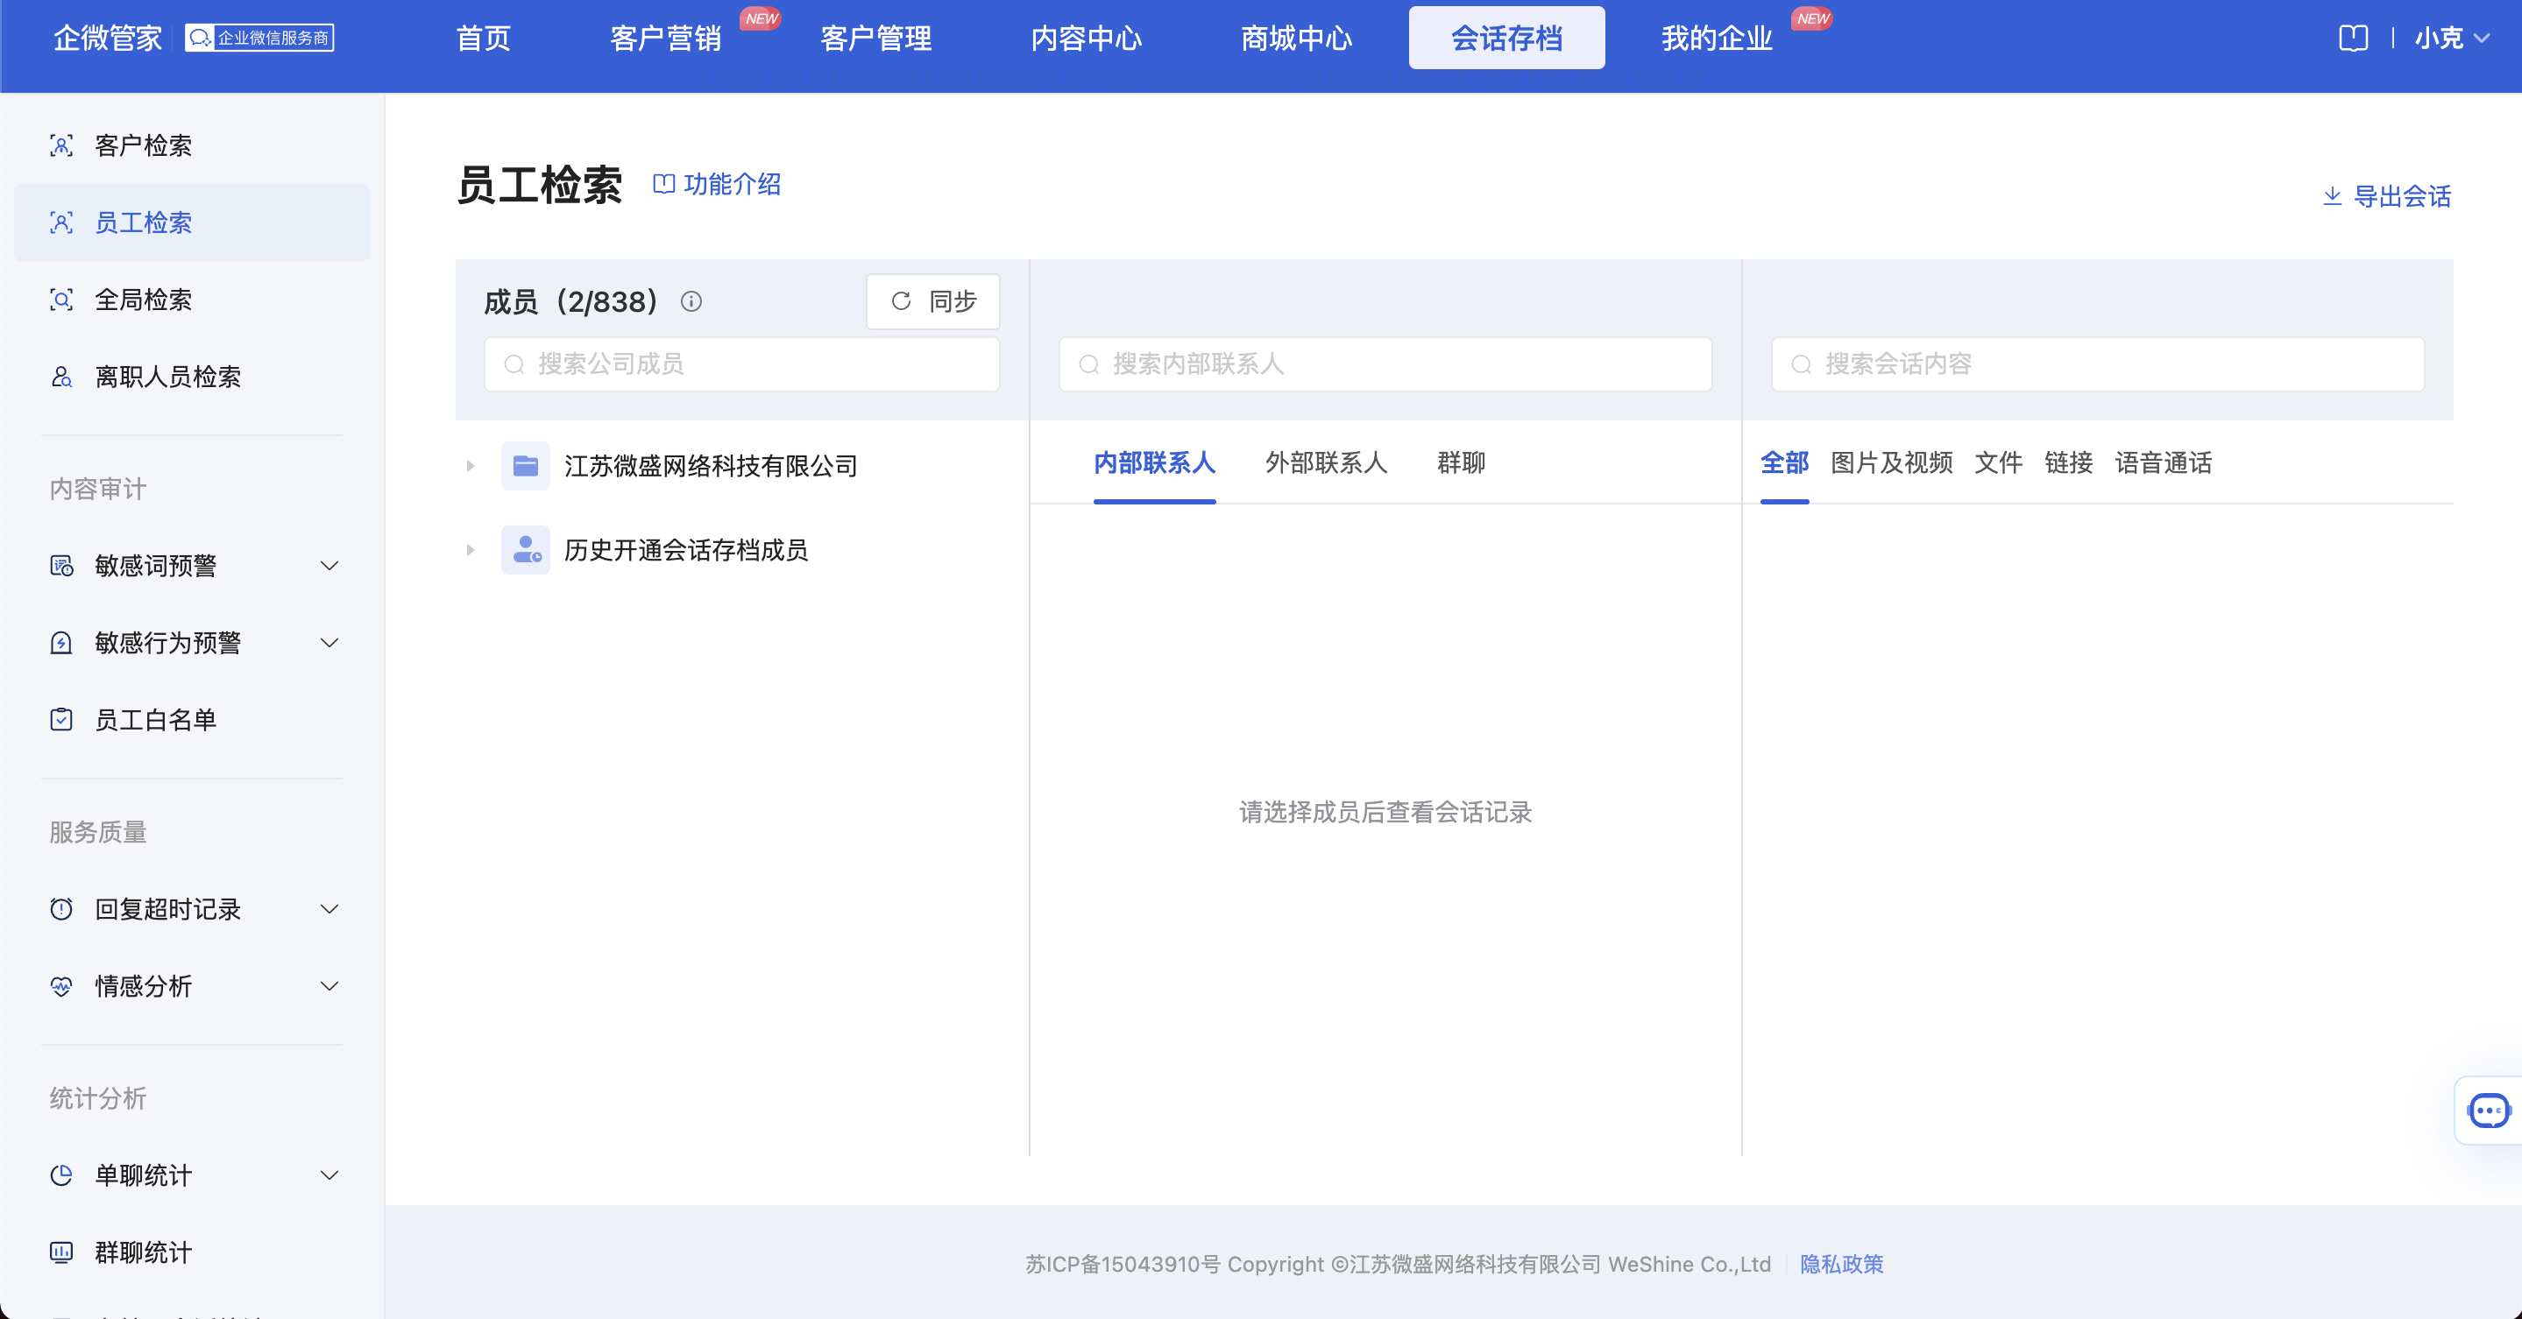The image size is (2522, 1319).
Task: Click the 单聊统计 pie chart icon
Action: pos(61,1175)
